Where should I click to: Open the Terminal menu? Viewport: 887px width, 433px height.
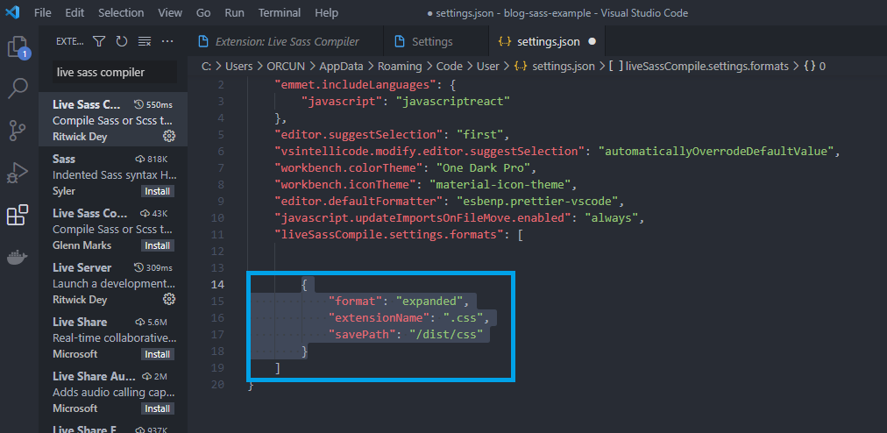280,12
